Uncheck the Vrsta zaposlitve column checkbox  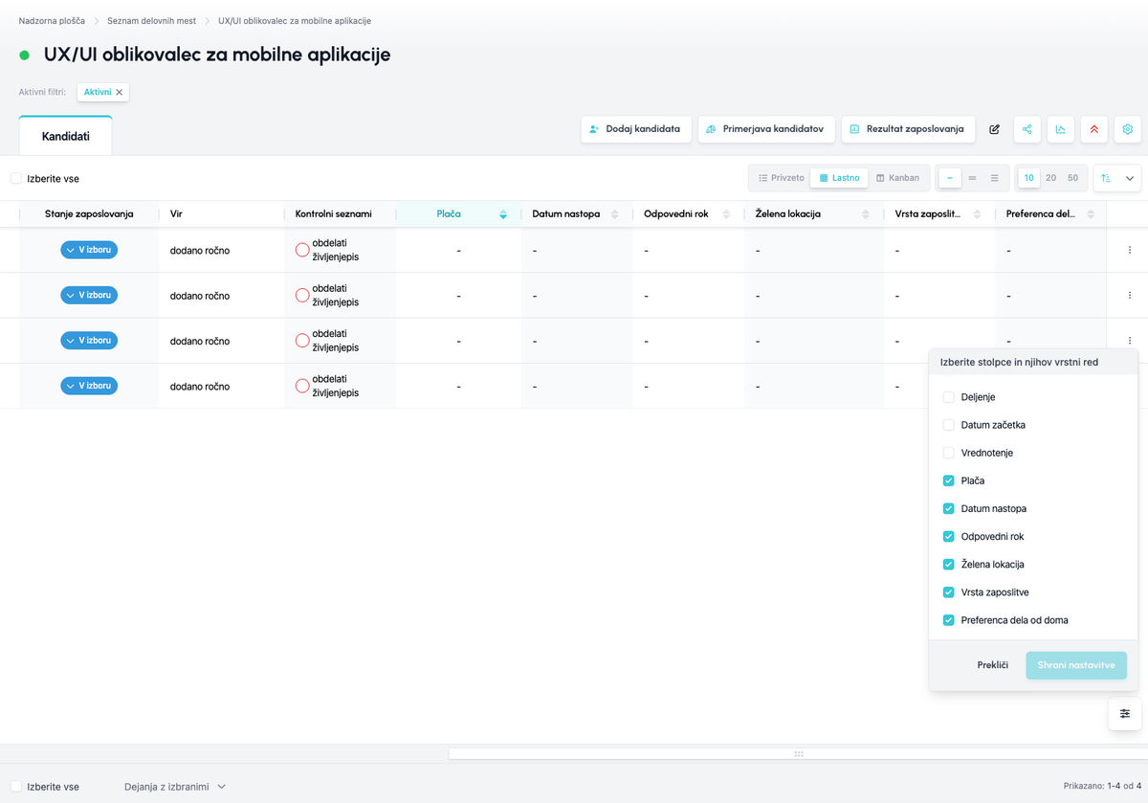[949, 592]
